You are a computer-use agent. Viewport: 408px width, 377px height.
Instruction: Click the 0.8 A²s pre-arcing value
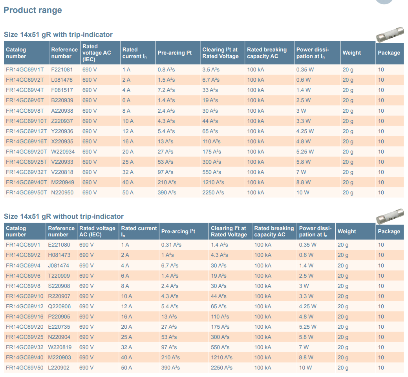166,70
